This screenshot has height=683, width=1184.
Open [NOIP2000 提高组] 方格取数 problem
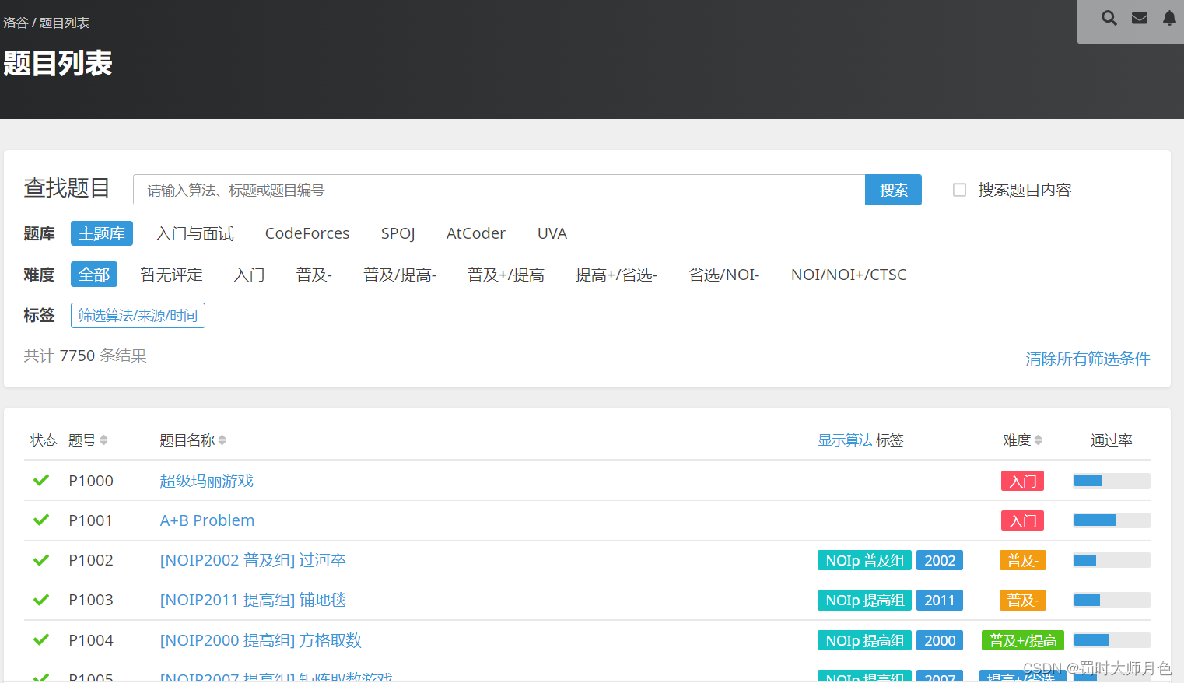(x=261, y=640)
